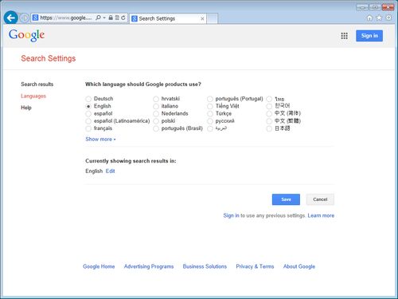Open Search results settings section
398x299 pixels.
37,85
